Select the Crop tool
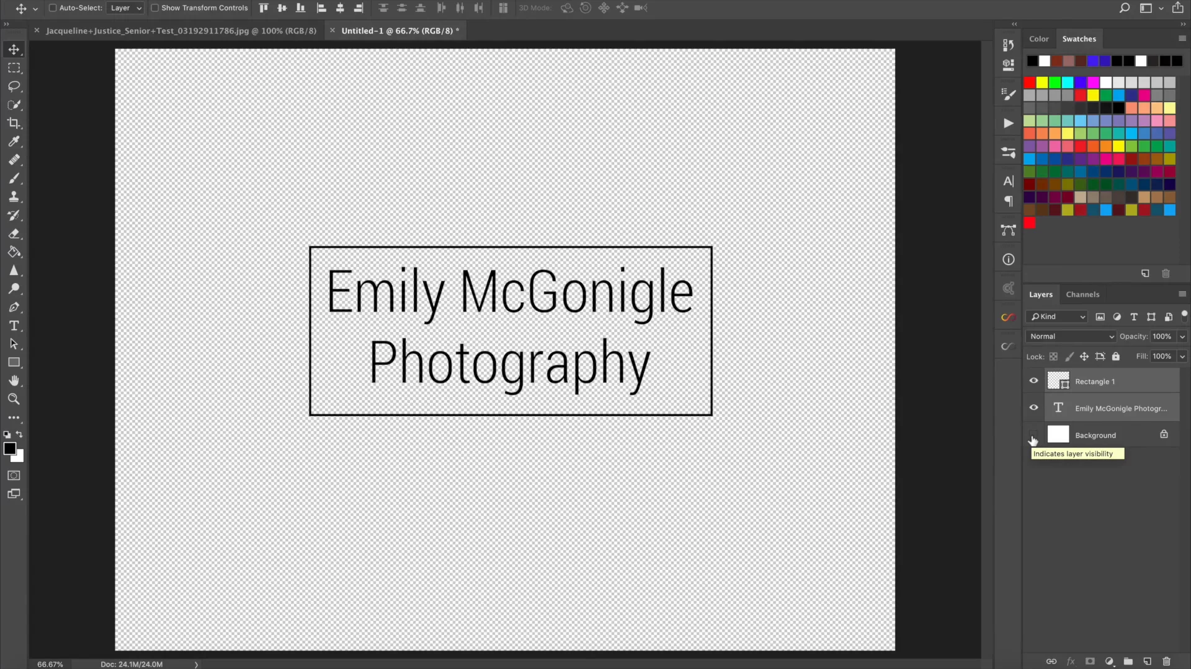Screen dimensions: 1191x669 click(14, 123)
